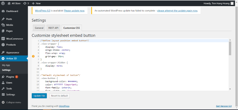Click the '.view-wrapper.hidden {' line
Image resolution: width=238 pixels, height=110 pixels.
coord(54,62)
